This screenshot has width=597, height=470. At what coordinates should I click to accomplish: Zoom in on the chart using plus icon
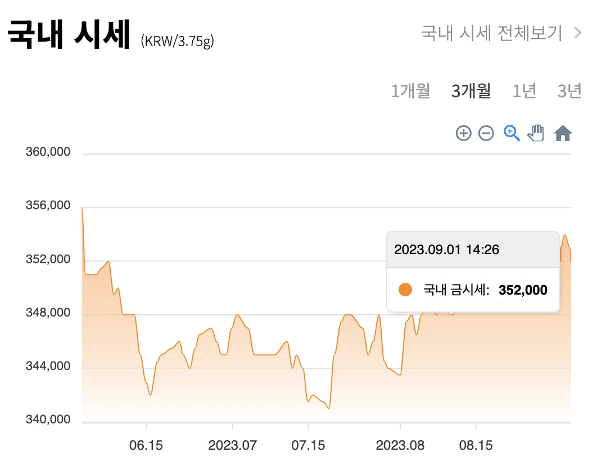463,133
